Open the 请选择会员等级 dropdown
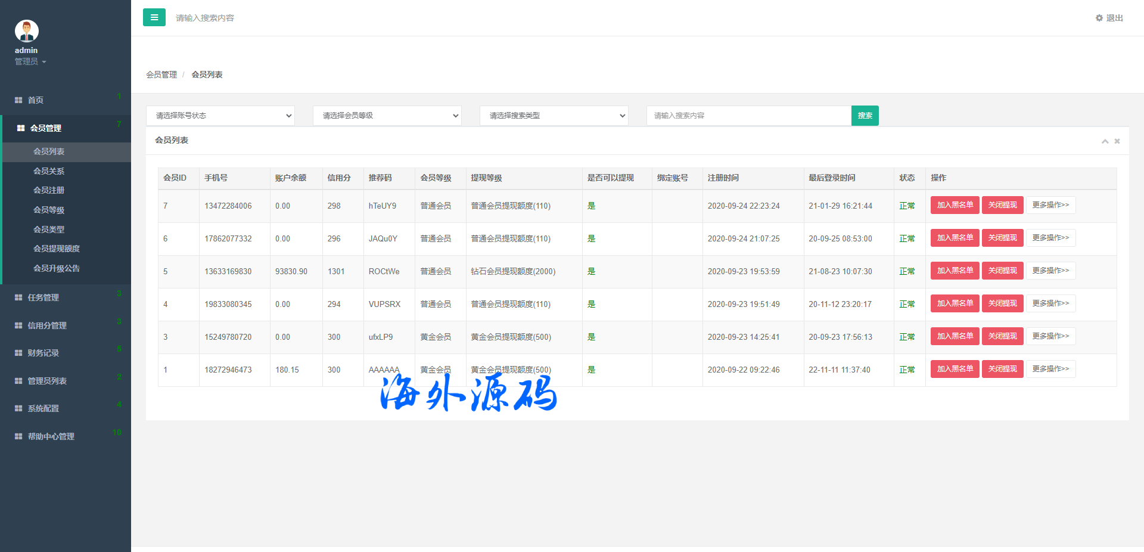 (x=387, y=116)
